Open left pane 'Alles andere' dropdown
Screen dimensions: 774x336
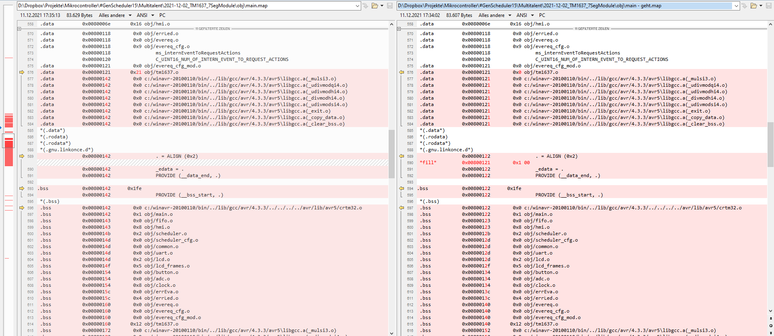tap(115, 15)
